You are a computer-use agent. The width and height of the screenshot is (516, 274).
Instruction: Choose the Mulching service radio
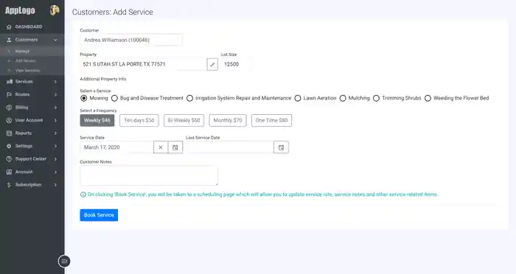point(343,98)
